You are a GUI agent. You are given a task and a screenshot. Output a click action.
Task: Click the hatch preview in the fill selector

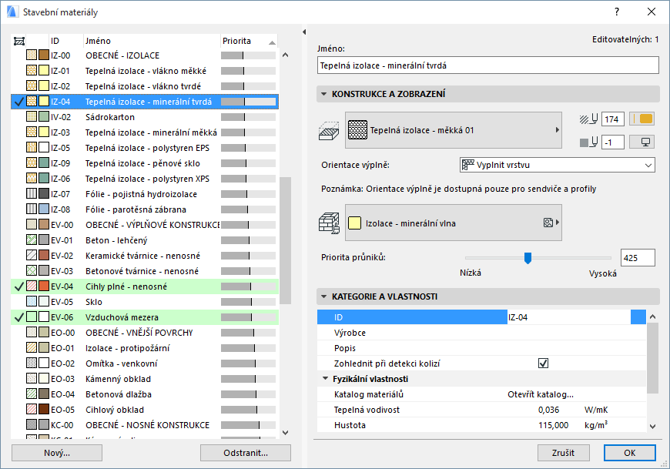point(357,130)
